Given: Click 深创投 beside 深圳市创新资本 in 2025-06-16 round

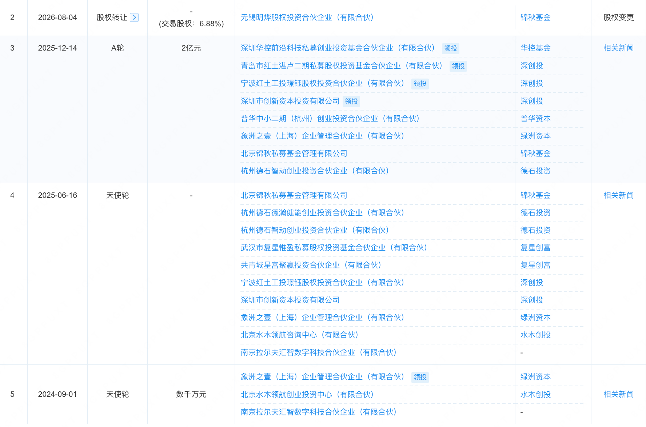Looking at the screenshot, I should point(532,300).
